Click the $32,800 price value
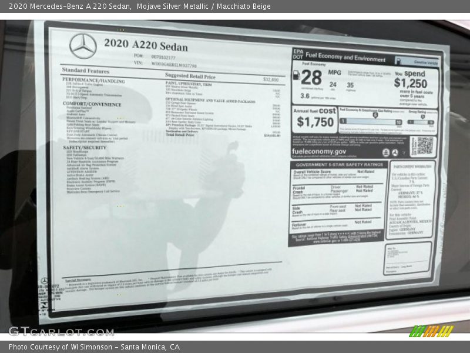Viewport: 470px width, 353px height. [x=271, y=79]
